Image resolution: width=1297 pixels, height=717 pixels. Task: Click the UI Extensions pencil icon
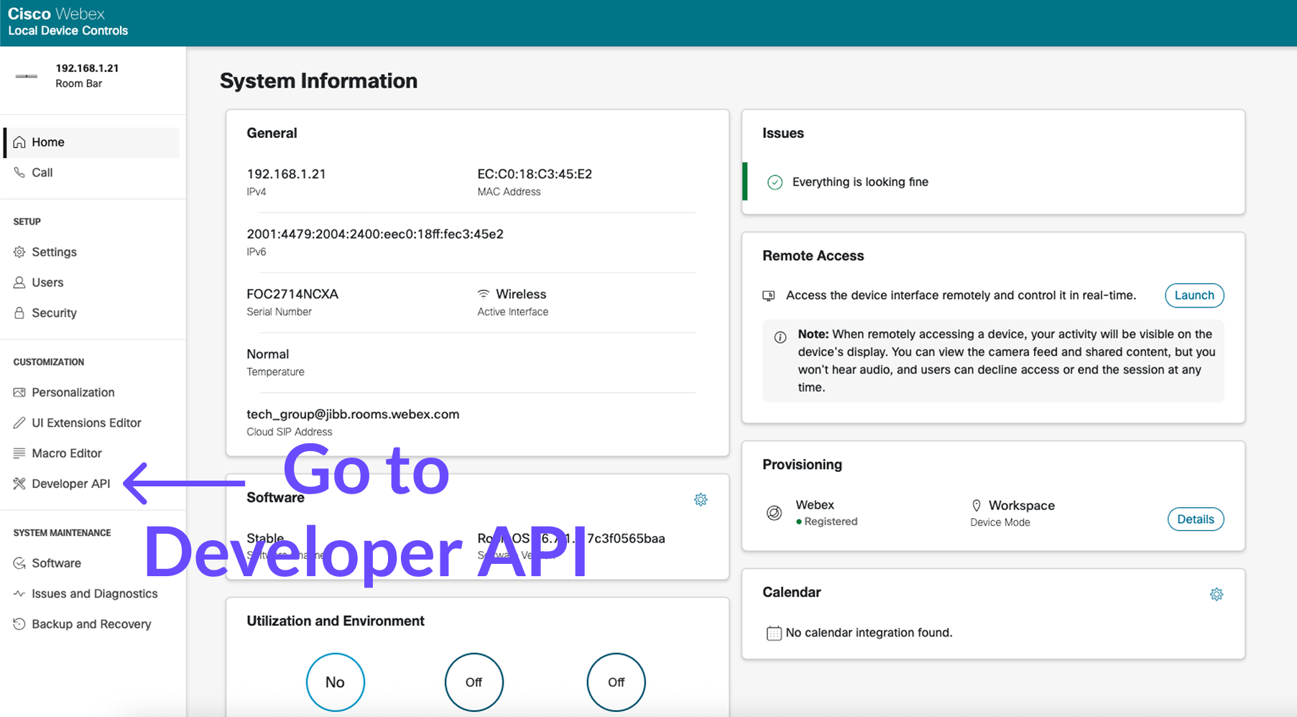click(x=19, y=422)
